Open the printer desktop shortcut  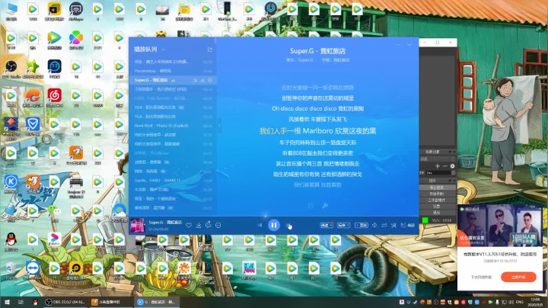pos(76,185)
